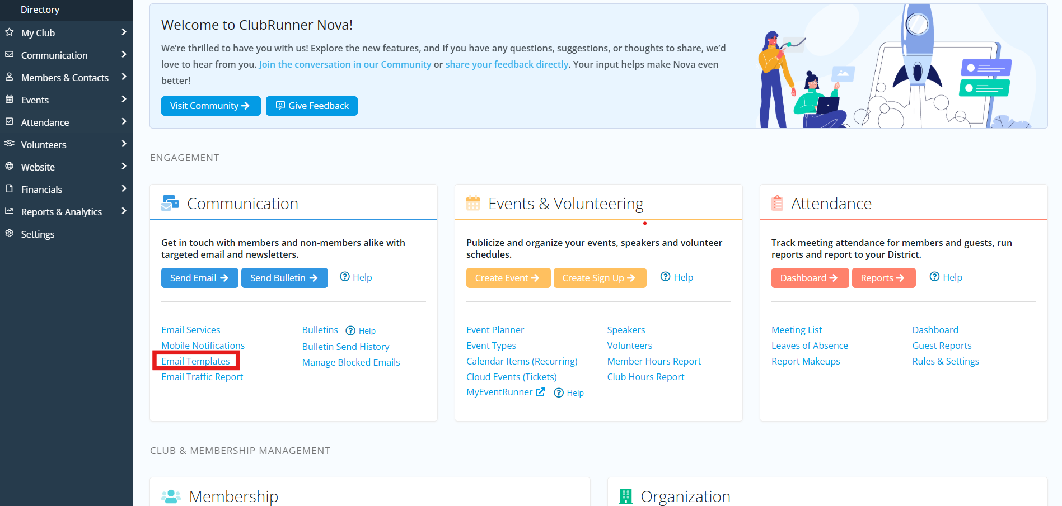
Task: Click the Communication envelope icon in sidebar
Action: [x=10, y=55]
